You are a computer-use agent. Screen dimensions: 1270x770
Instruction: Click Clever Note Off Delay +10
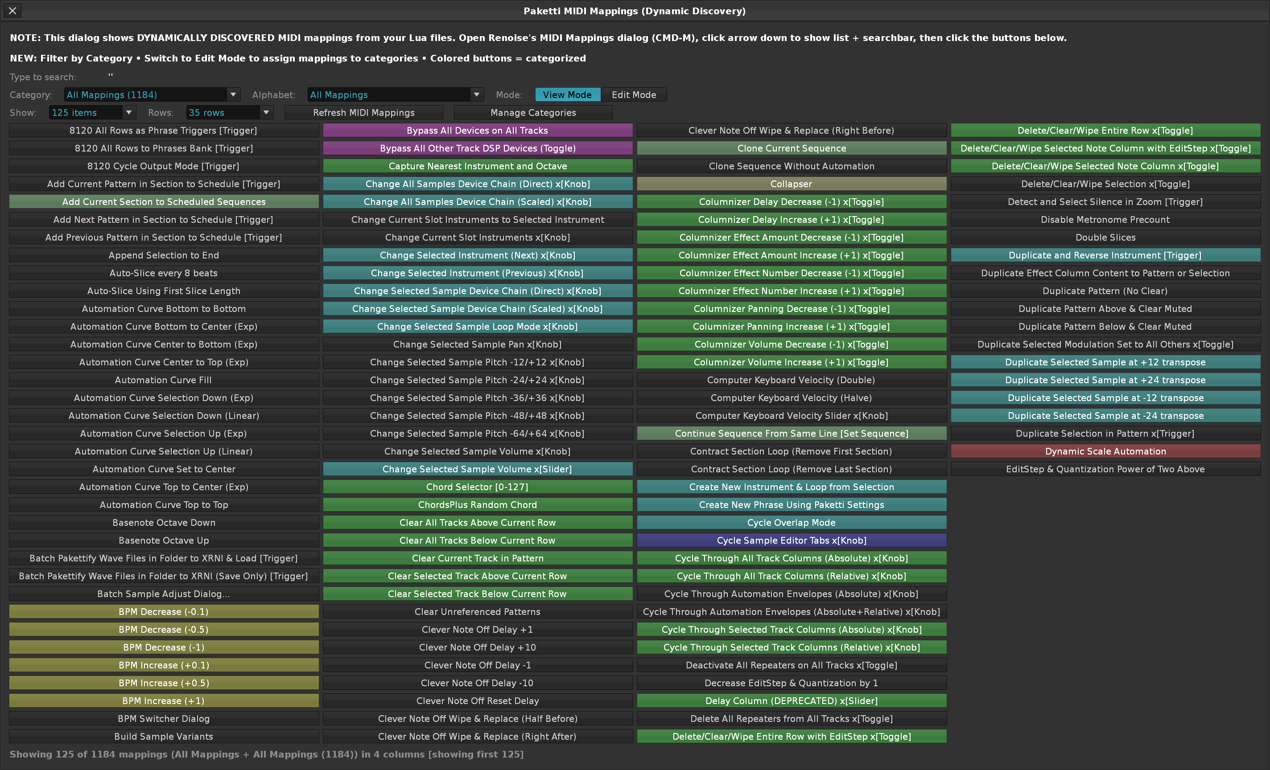(478, 647)
